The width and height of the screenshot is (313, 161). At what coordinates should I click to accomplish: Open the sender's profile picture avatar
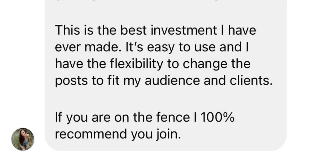click(x=23, y=139)
